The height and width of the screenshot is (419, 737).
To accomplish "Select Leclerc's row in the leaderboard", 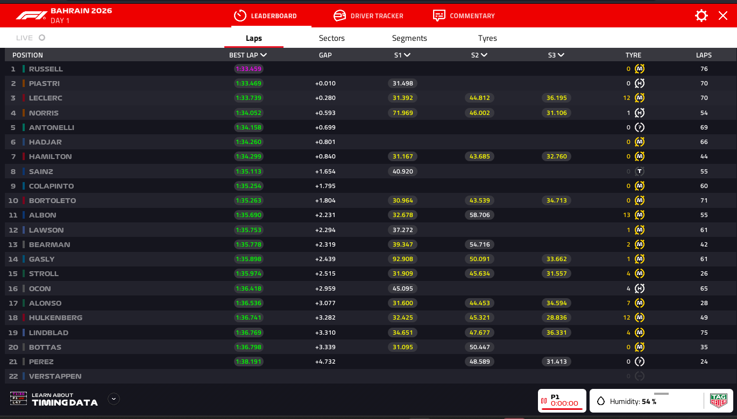I will 46,98.
